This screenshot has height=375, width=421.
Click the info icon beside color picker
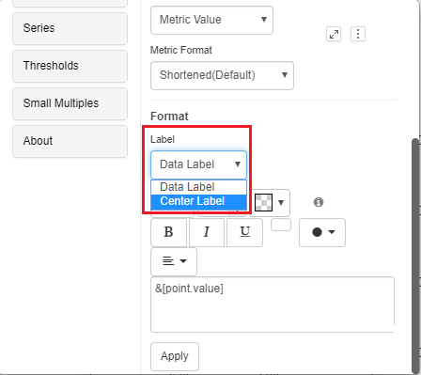319,202
